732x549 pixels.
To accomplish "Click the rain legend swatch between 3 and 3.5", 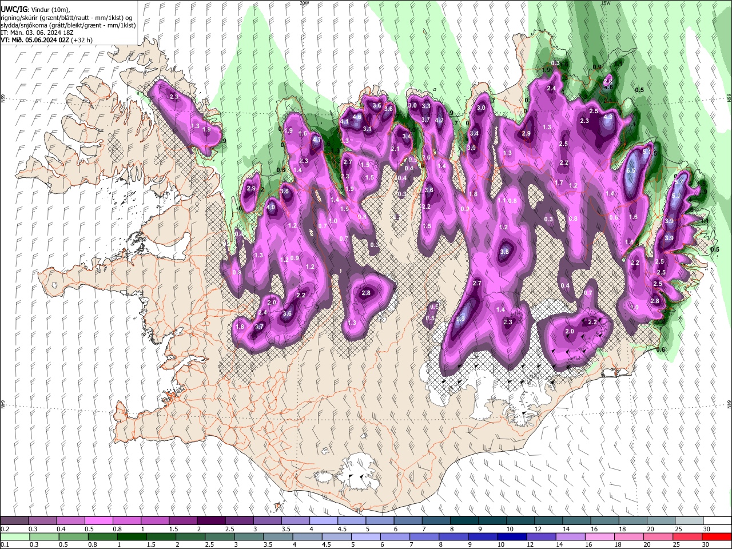I will coord(248,536).
